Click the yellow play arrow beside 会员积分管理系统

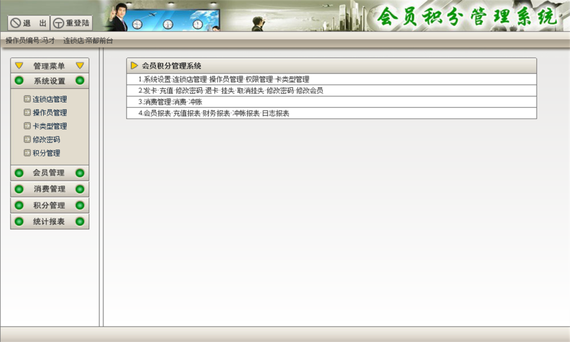coord(134,66)
